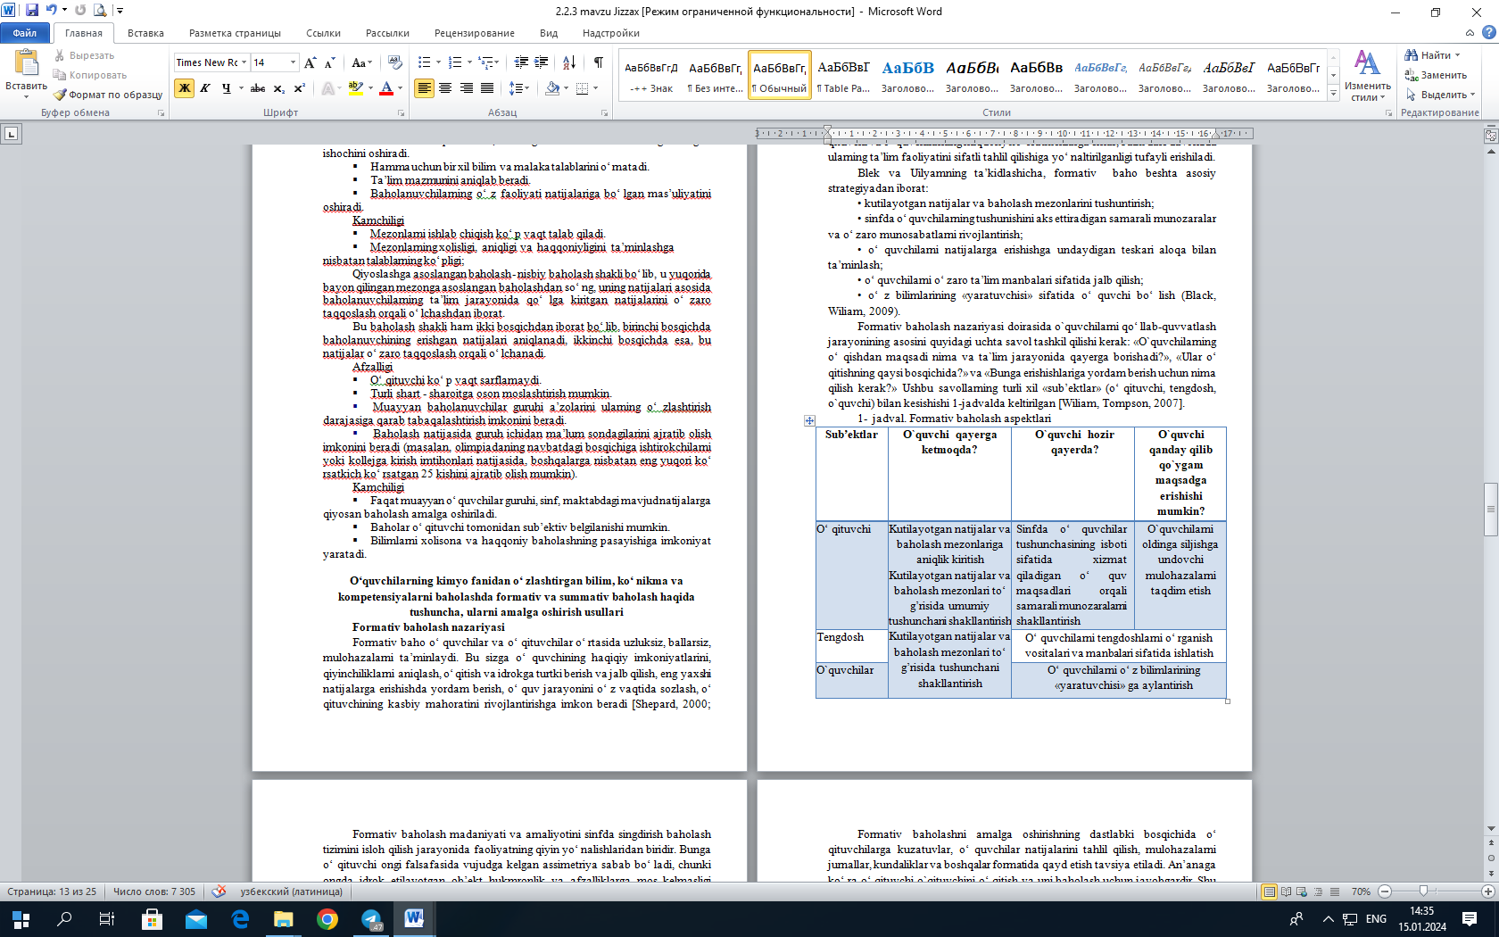Open the Рецензирование tab

pyautogui.click(x=474, y=33)
